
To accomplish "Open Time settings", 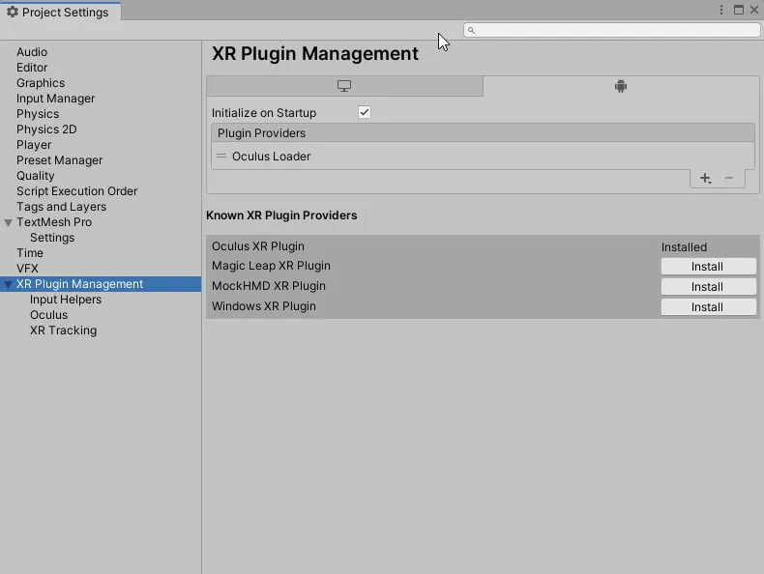I will coord(30,253).
